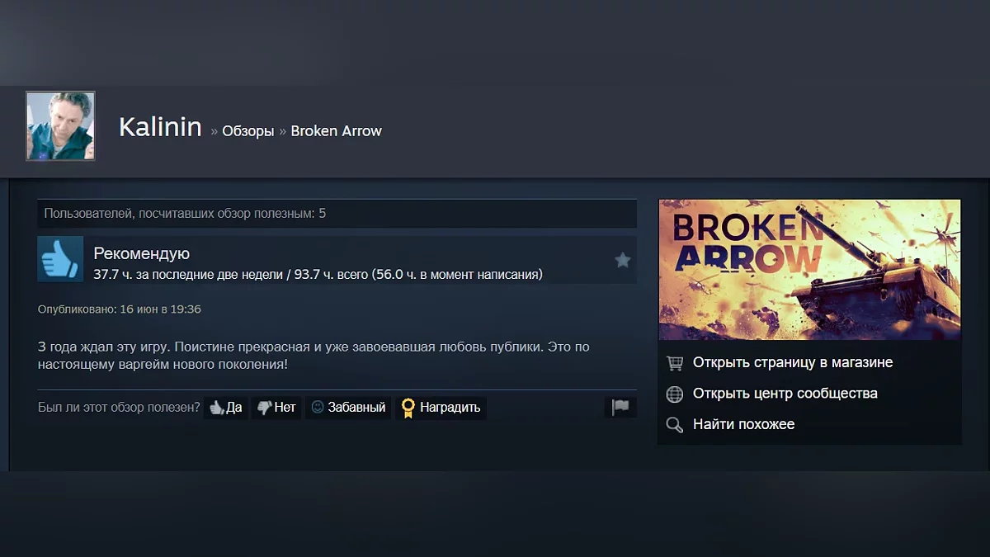Go to Kalinin profile name link
The height and width of the screenshot is (557, 990).
tap(160, 127)
